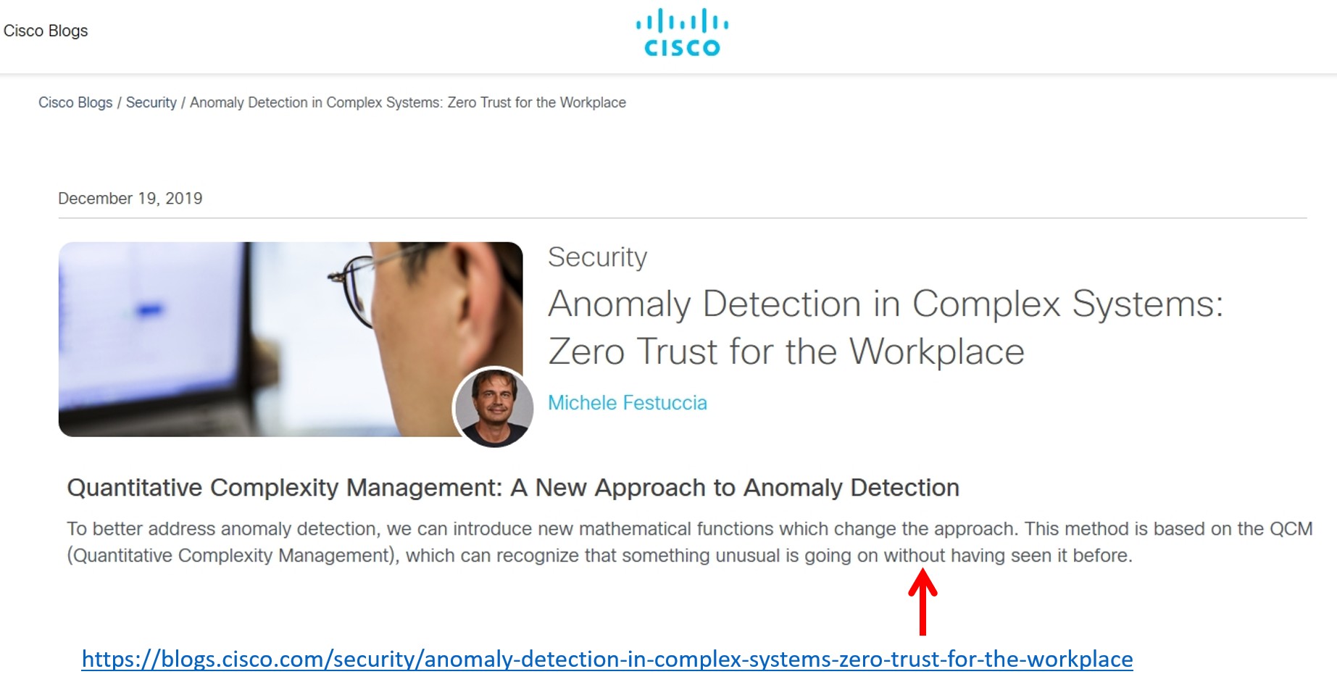Screen dimensions: 1337x690
Task: Click the red upward arrow annotation
Action: [922, 602]
